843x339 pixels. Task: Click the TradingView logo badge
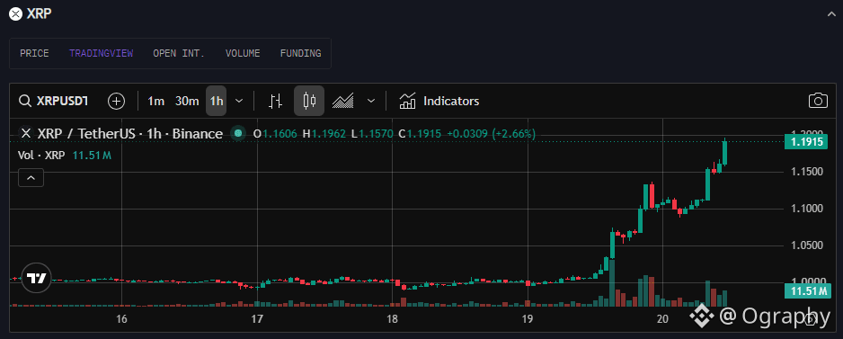[37, 278]
